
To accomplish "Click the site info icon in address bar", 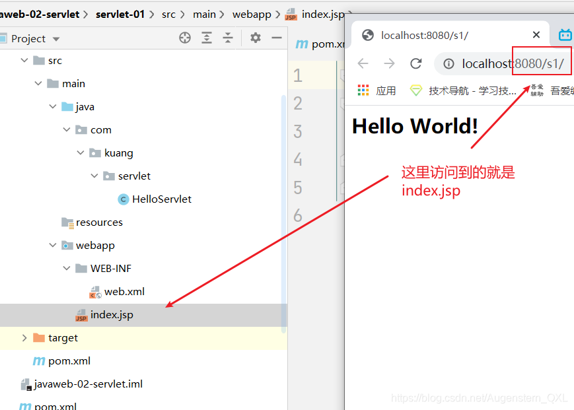I will click(448, 63).
